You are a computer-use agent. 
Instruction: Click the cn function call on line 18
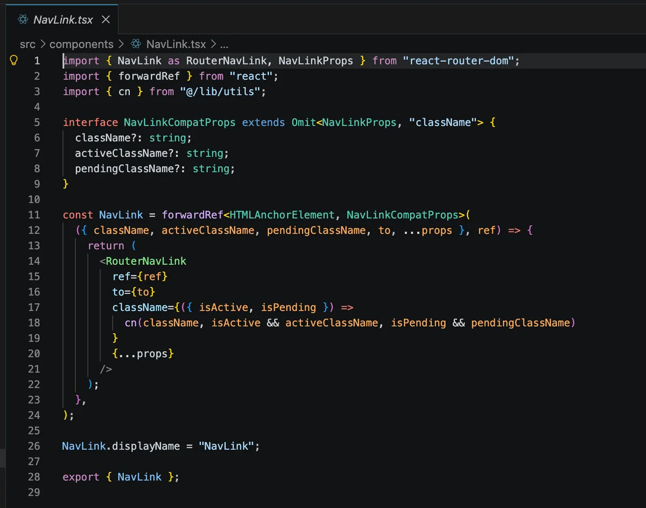coord(131,323)
